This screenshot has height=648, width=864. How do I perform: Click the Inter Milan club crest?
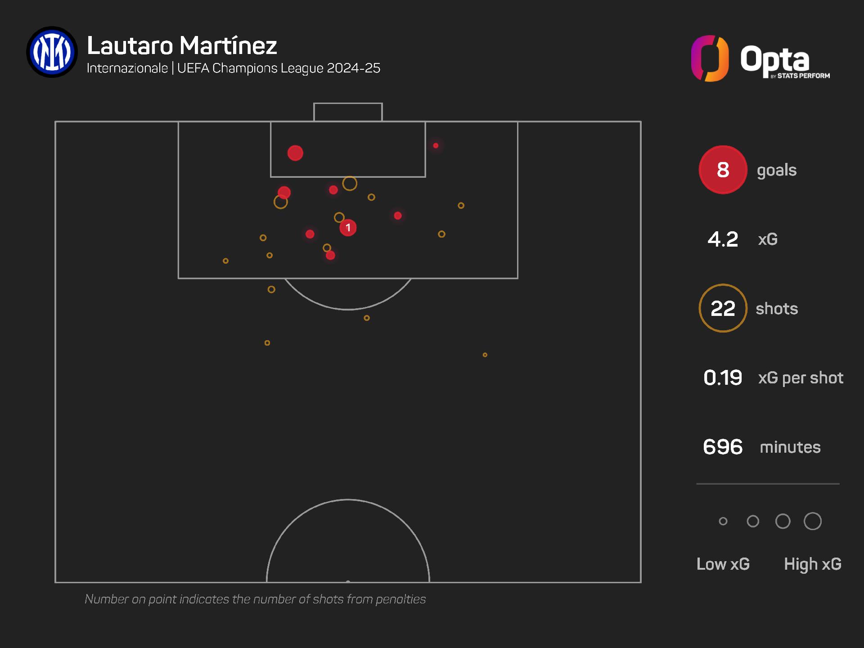(x=52, y=52)
